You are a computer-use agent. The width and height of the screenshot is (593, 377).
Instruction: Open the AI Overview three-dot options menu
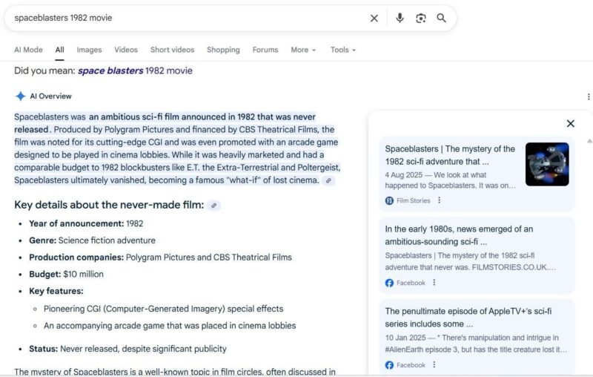tap(589, 96)
